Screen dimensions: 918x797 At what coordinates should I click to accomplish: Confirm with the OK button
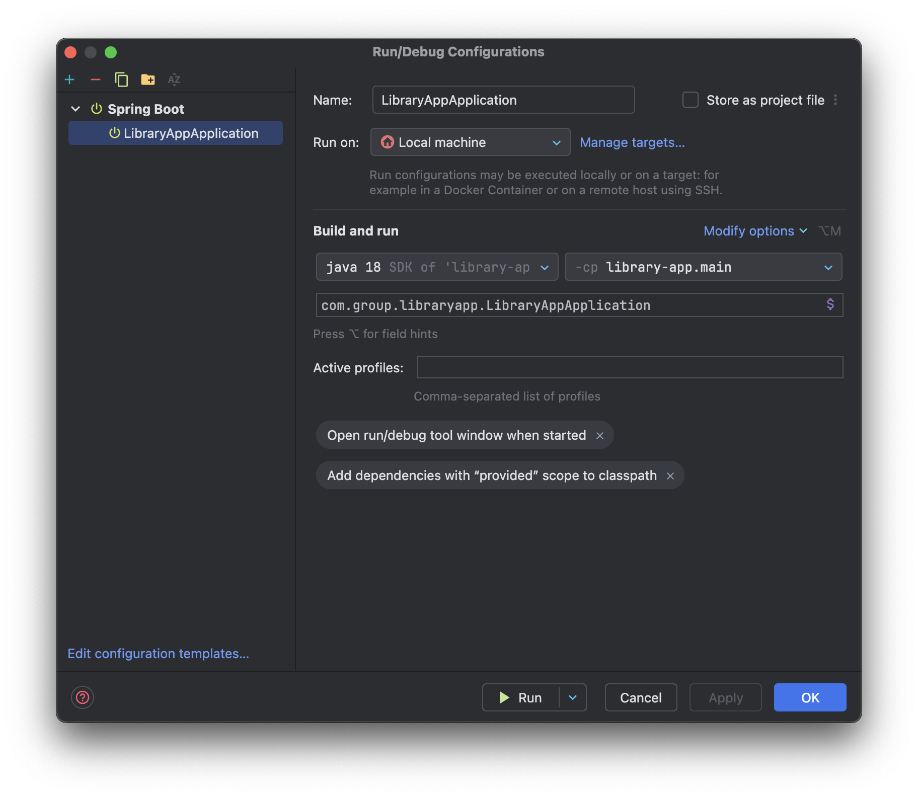(810, 697)
